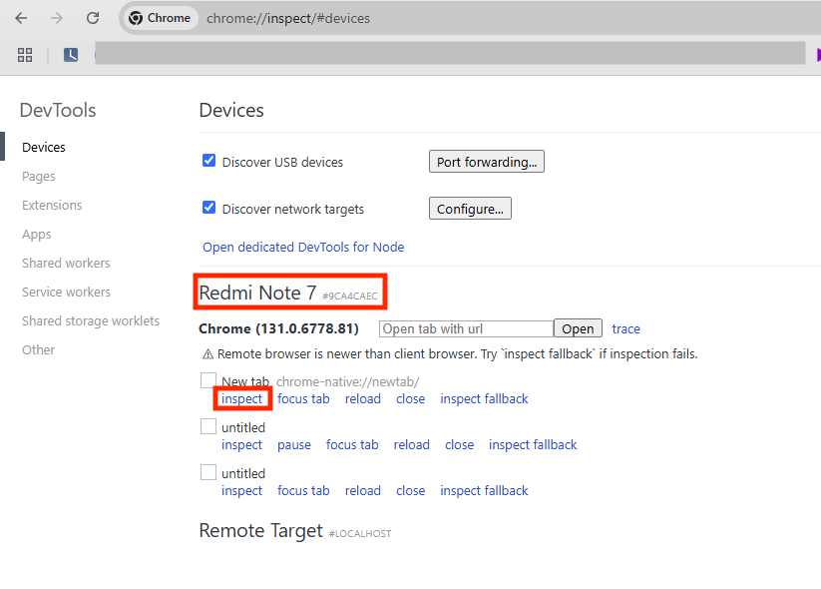Switch to Extensions in DevTools sidebar
Viewport: 821px width, 589px height.
[x=52, y=205]
